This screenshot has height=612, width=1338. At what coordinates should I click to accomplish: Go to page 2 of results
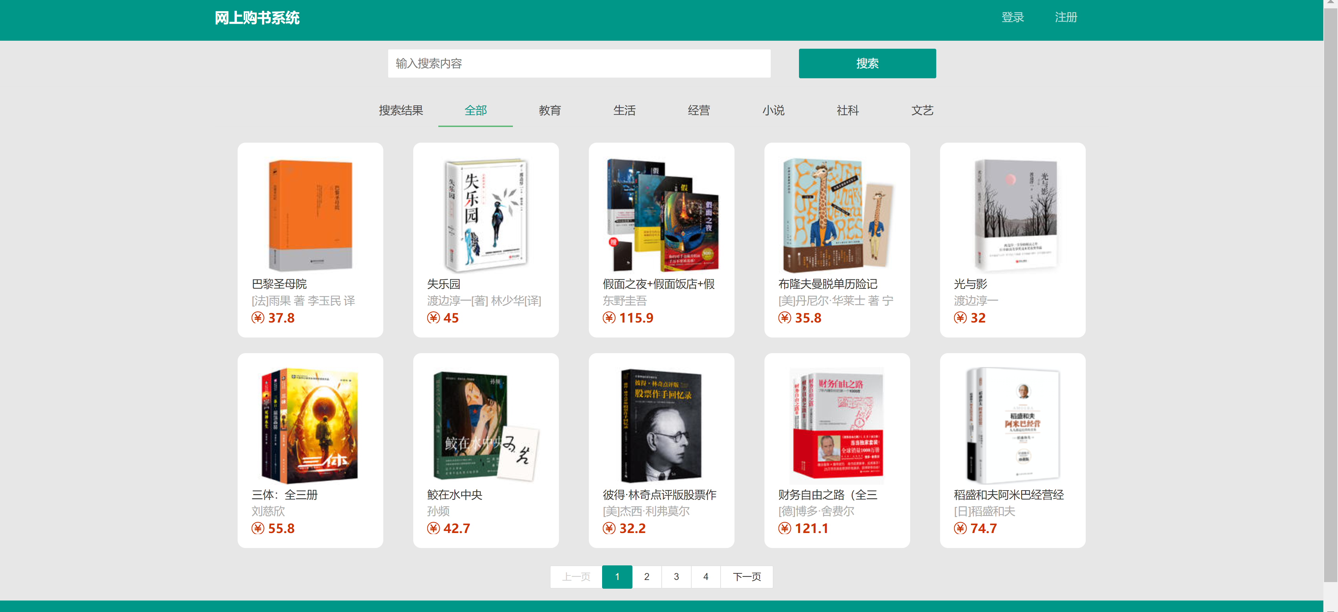coord(647,577)
